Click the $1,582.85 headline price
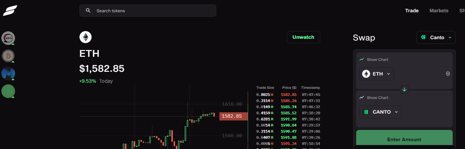This screenshot has height=149, width=465. 102,68
